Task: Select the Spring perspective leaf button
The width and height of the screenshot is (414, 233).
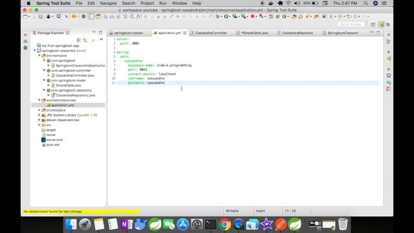Action: pos(381,25)
